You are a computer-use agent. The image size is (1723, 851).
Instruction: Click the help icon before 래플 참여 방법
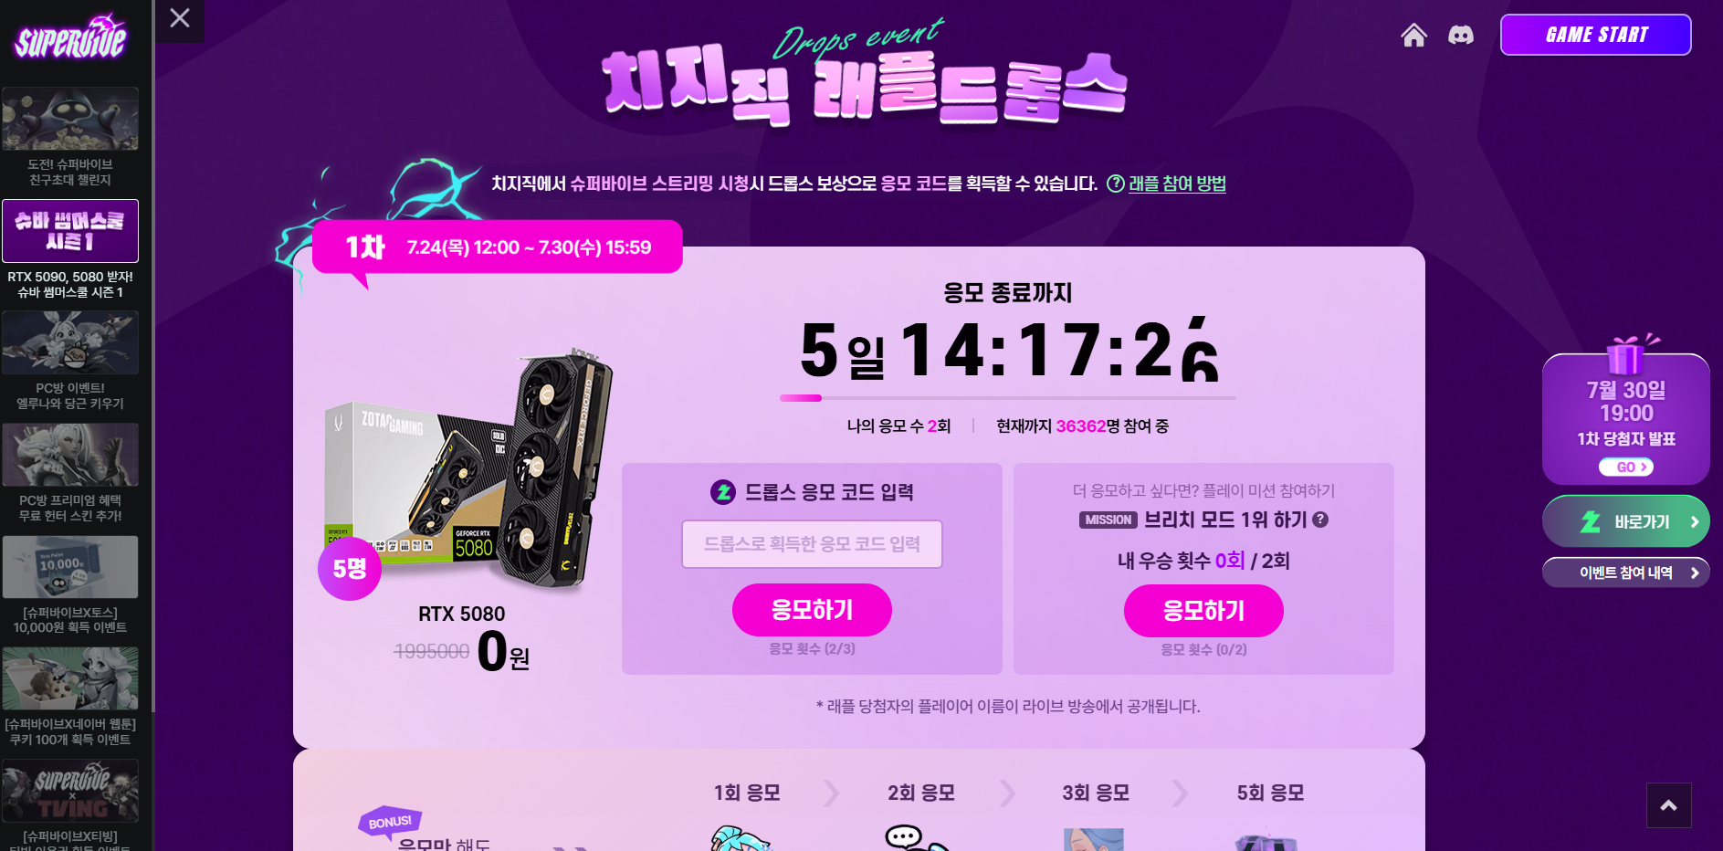point(1115,184)
